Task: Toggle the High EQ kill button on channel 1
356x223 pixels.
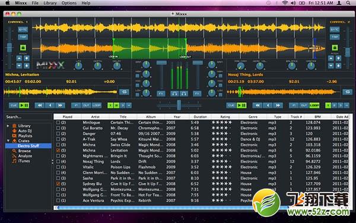Action: [x=138, y=76]
